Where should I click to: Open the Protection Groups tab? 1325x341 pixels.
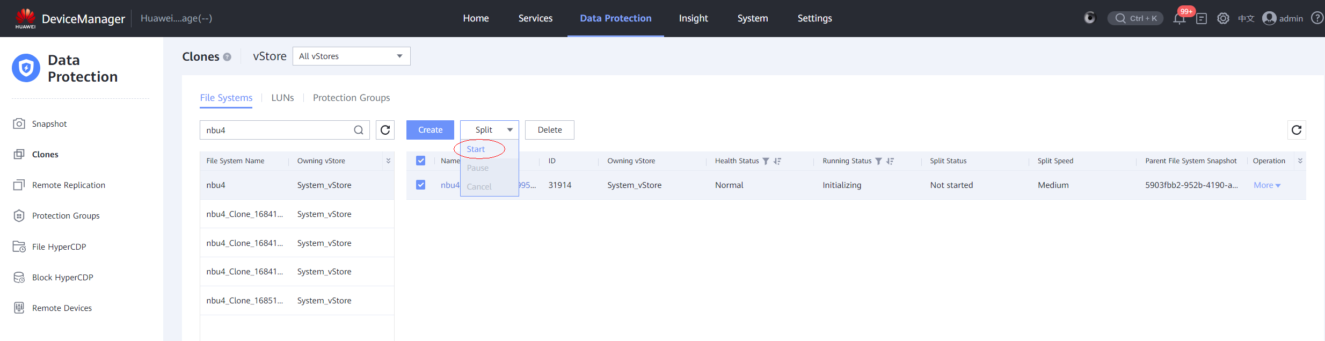point(351,98)
